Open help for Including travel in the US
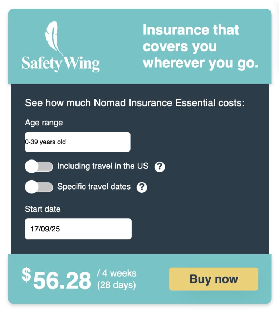Viewport: 279px width, 311px height. (160, 167)
